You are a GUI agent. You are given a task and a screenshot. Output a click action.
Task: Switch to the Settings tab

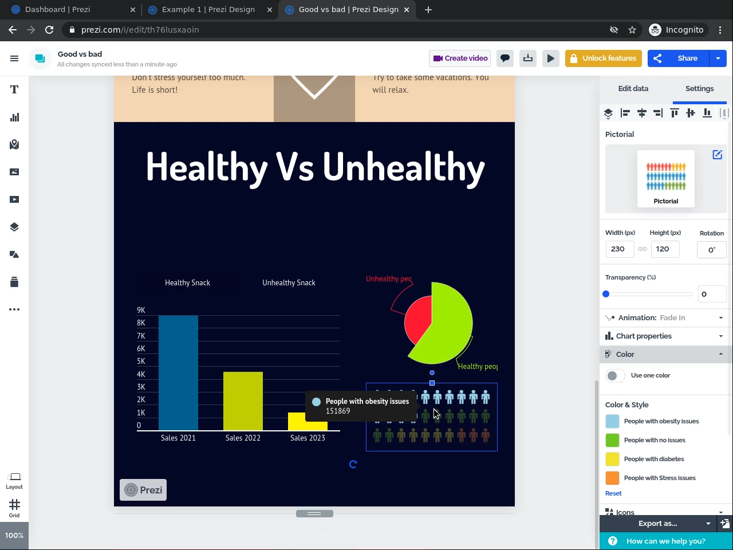click(x=699, y=89)
